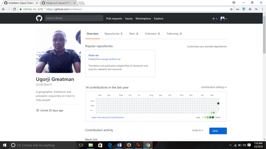Screen dimensions: 266x149
Task: Reload the page with the refresh icon
Action: point(15,9)
